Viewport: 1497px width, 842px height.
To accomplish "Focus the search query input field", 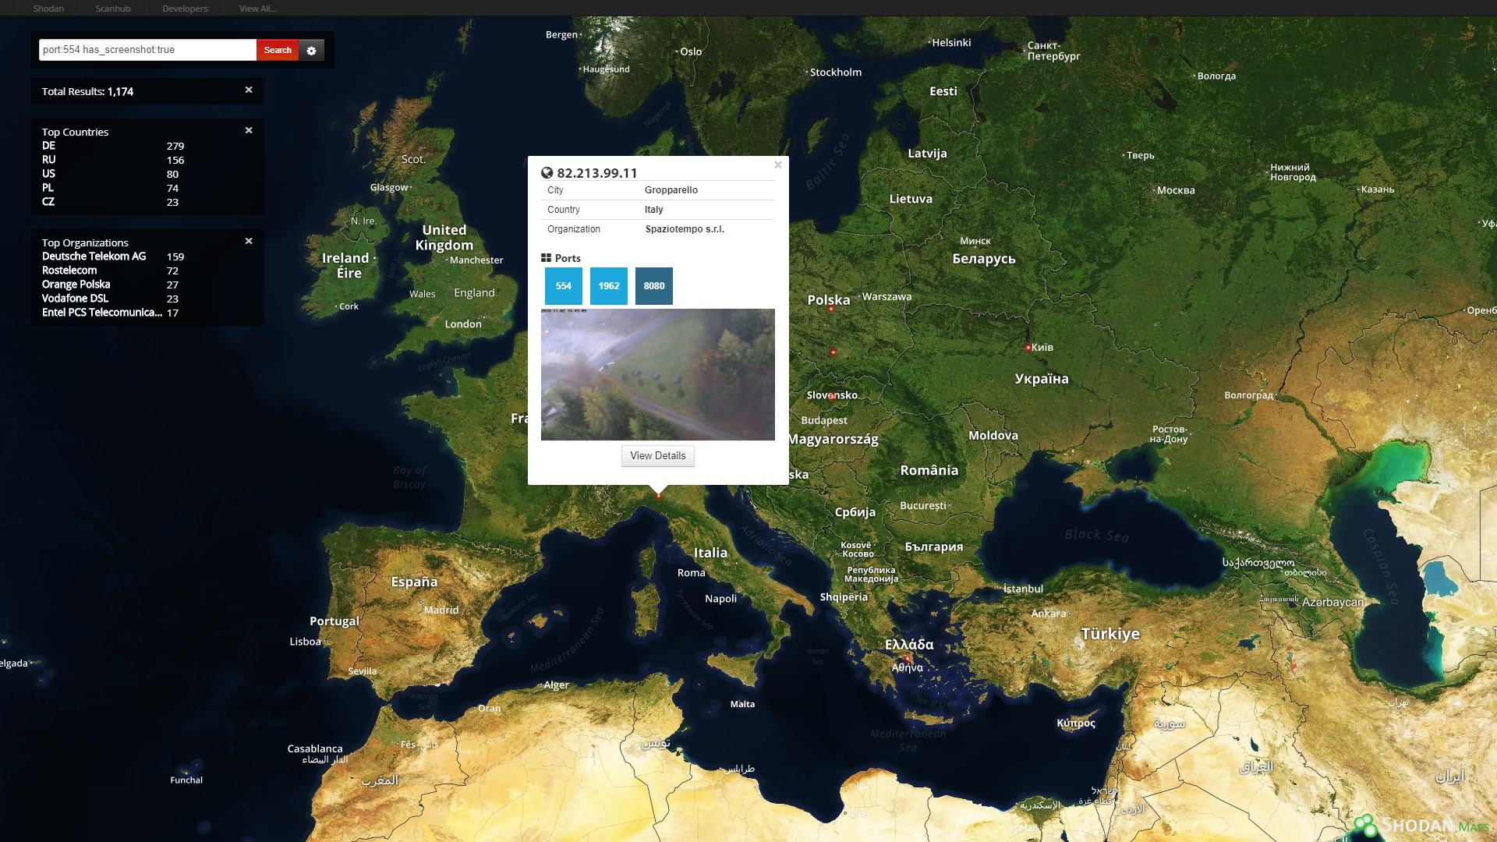I will pyautogui.click(x=147, y=50).
